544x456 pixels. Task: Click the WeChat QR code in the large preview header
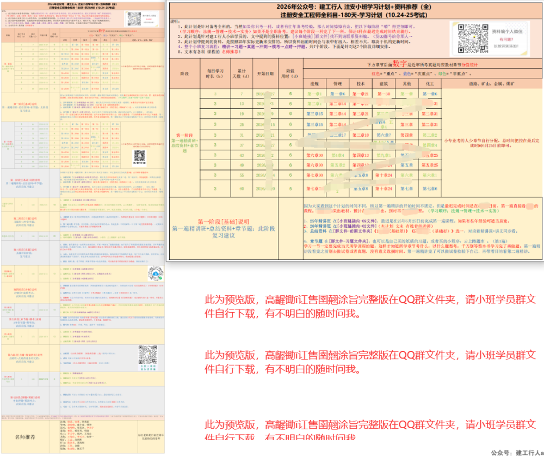(x=473, y=38)
